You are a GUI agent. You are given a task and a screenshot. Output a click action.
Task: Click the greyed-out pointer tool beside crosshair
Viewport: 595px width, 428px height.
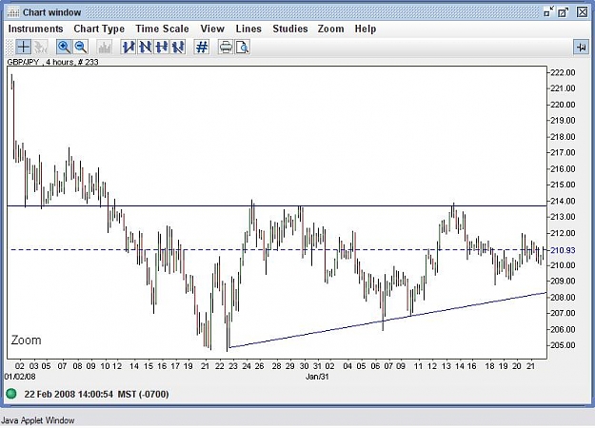tap(40, 47)
